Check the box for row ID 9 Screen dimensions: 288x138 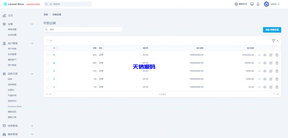(x=48, y=55)
